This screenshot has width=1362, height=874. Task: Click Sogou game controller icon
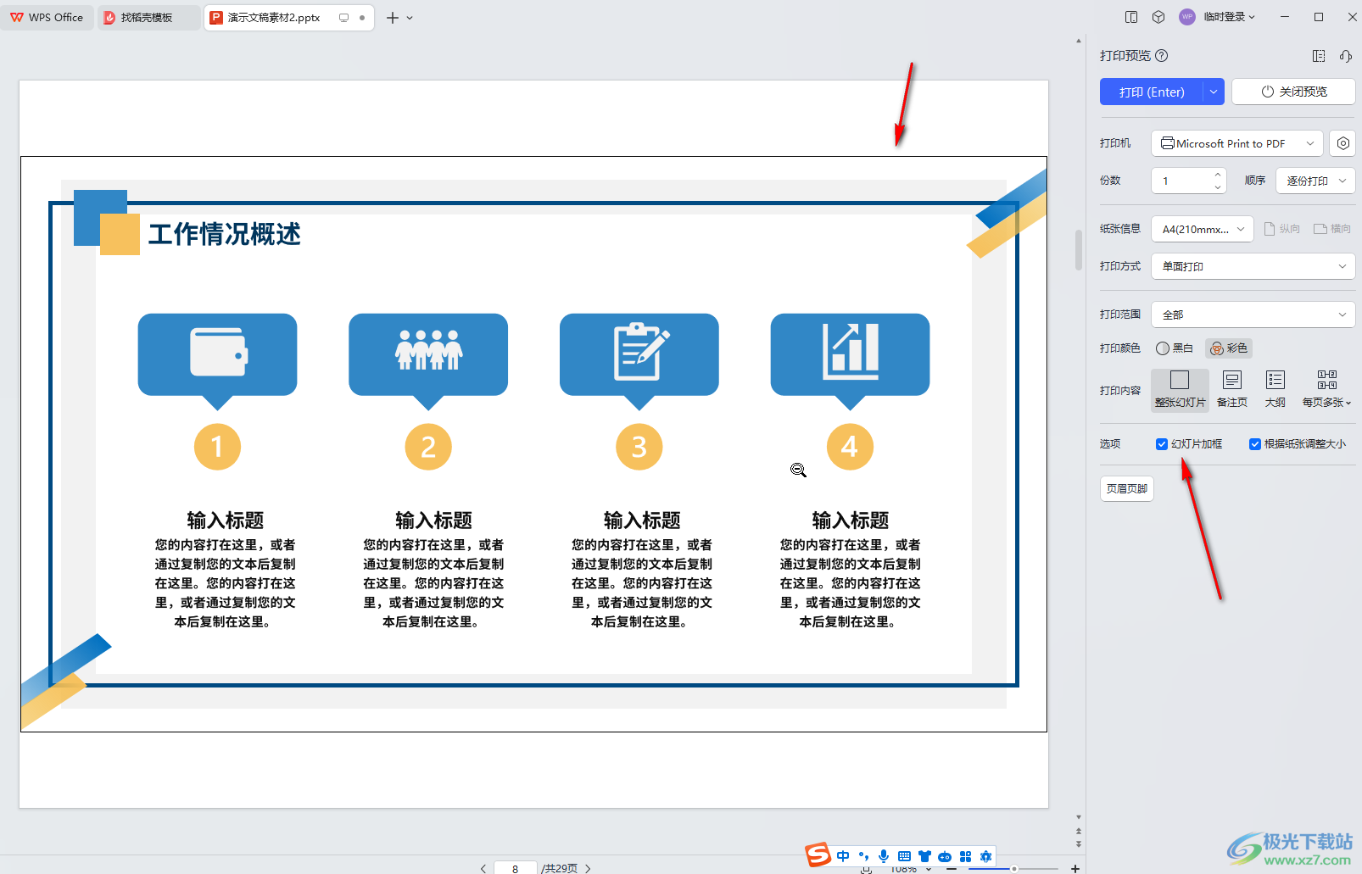pos(945,856)
